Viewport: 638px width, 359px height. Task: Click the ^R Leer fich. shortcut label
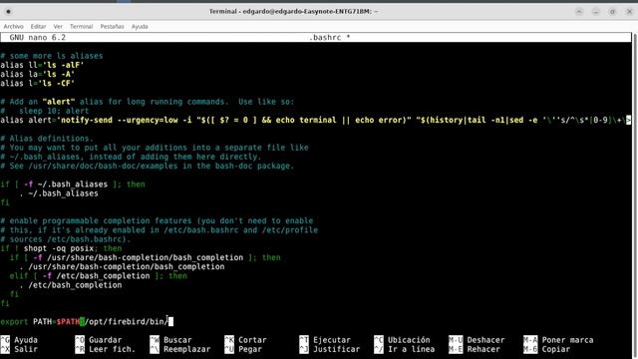click(x=106, y=349)
